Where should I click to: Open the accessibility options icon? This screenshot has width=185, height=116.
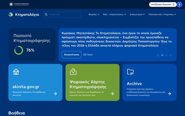179,5
